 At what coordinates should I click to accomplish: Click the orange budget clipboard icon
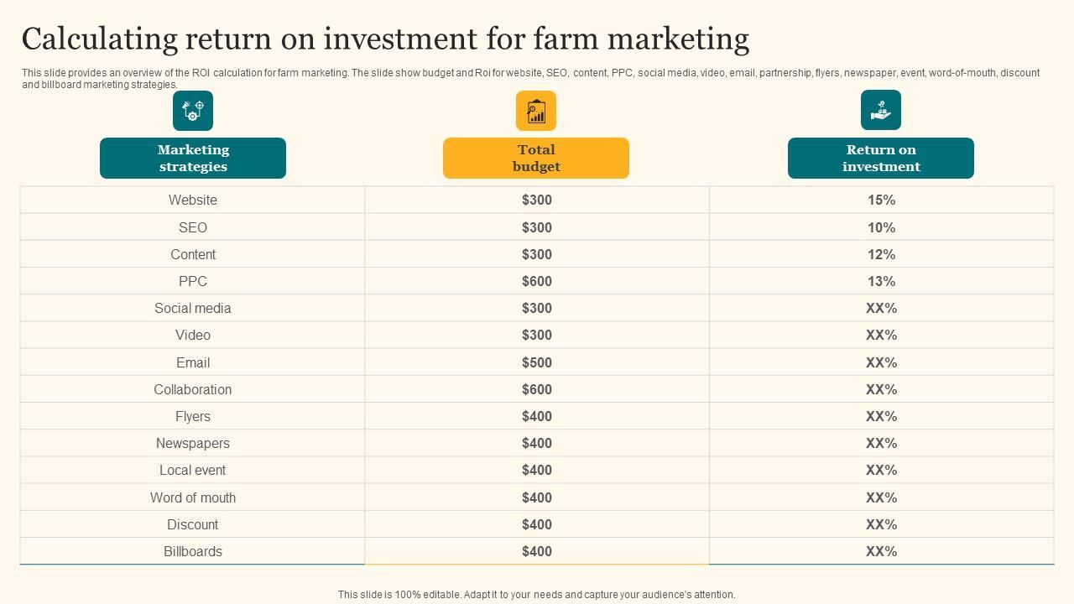pyautogui.click(x=536, y=111)
